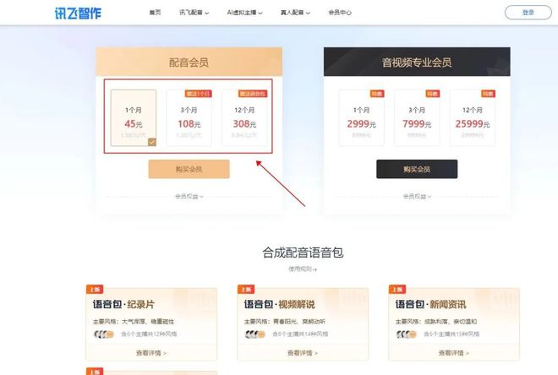The width and height of the screenshot is (558, 375).
Task: Click the promo badge on 3个月 108元 plan
Action: click(198, 94)
